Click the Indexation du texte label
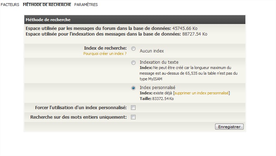276x156 pixels. 159,62
